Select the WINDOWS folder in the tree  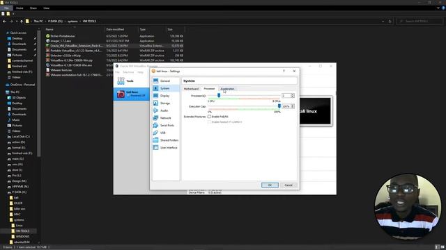pyautogui.click(x=22, y=236)
